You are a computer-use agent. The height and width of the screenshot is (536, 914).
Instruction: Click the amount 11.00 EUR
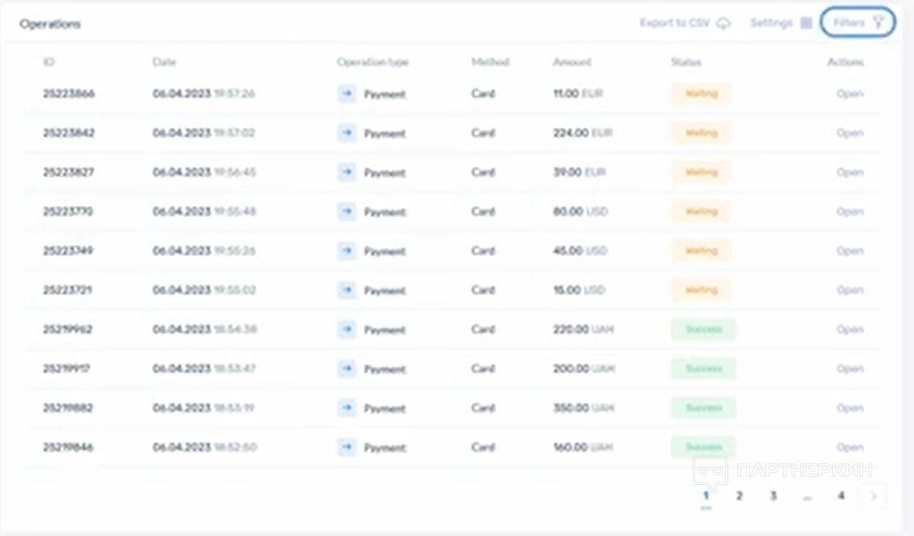[x=577, y=94]
